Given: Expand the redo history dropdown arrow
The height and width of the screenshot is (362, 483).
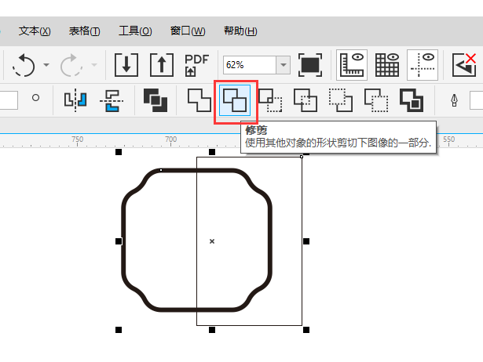Looking at the screenshot, I should (94, 65).
